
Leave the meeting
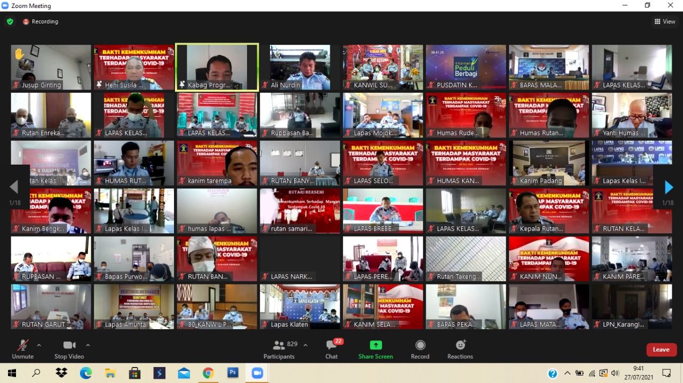point(661,349)
